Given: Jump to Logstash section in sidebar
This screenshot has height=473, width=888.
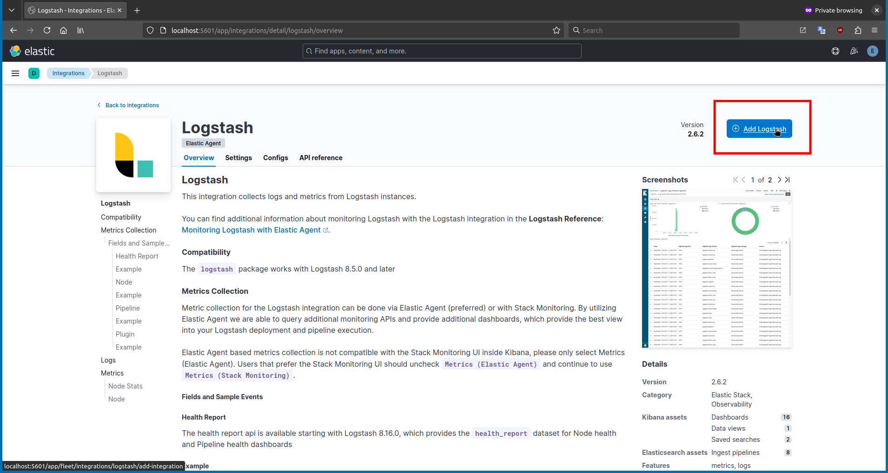Looking at the screenshot, I should pos(115,203).
